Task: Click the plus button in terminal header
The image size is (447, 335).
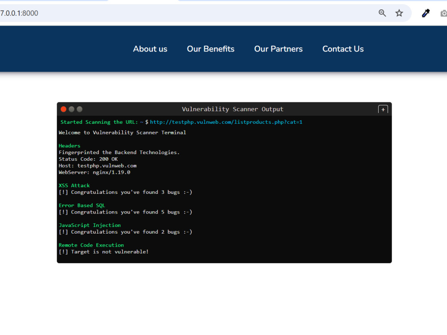Action: point(383,109)
